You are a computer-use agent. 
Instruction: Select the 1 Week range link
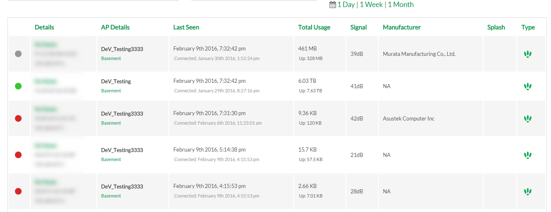tap(371, 5)
